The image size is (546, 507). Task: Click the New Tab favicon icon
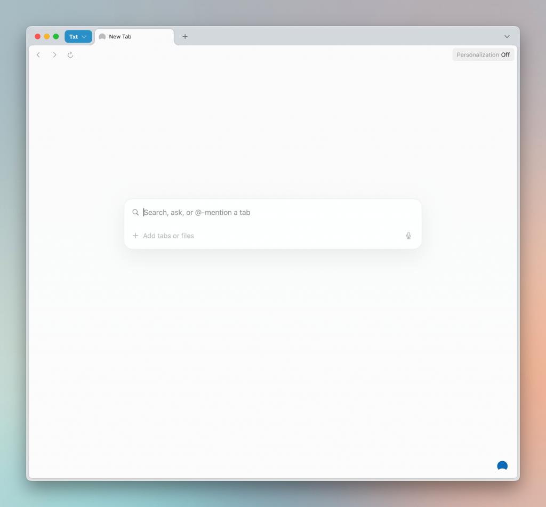(102, 37)
